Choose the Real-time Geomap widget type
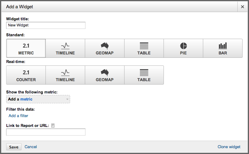 coord(105,75)
